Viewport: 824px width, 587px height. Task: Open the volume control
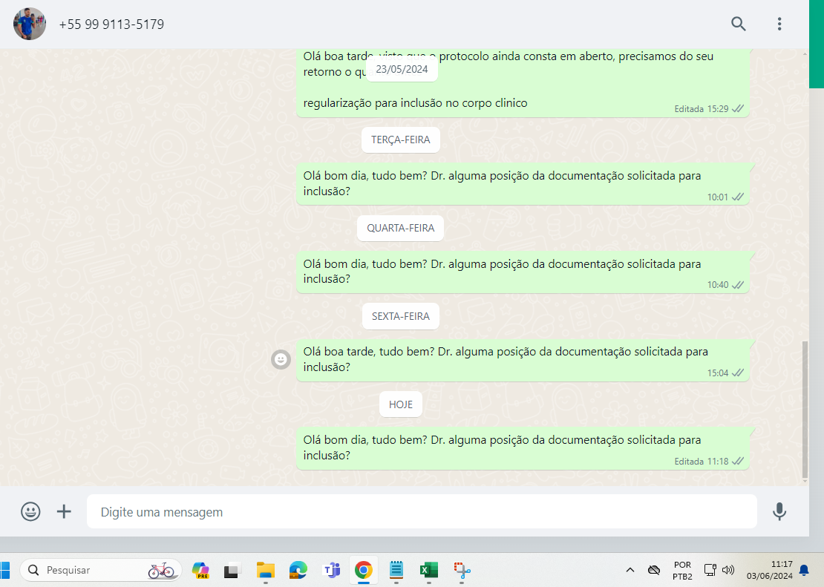pos(728,570)
